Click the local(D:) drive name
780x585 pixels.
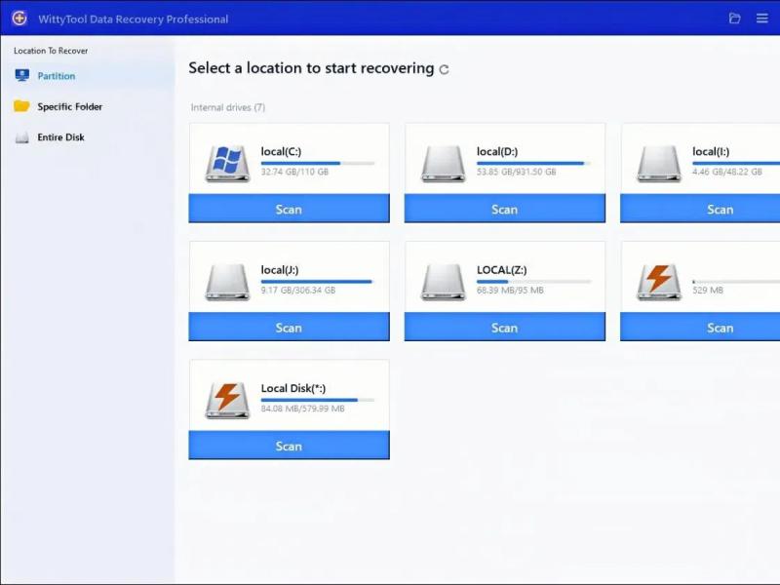497,151
